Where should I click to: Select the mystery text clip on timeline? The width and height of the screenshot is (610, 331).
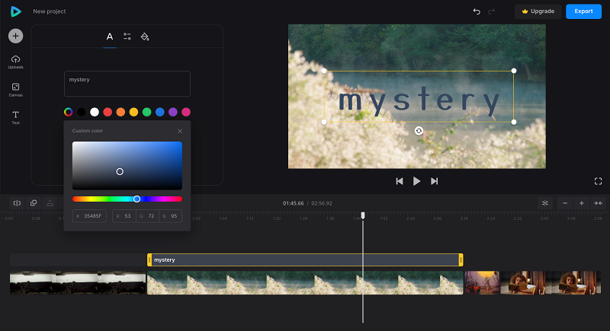point(305,260)
